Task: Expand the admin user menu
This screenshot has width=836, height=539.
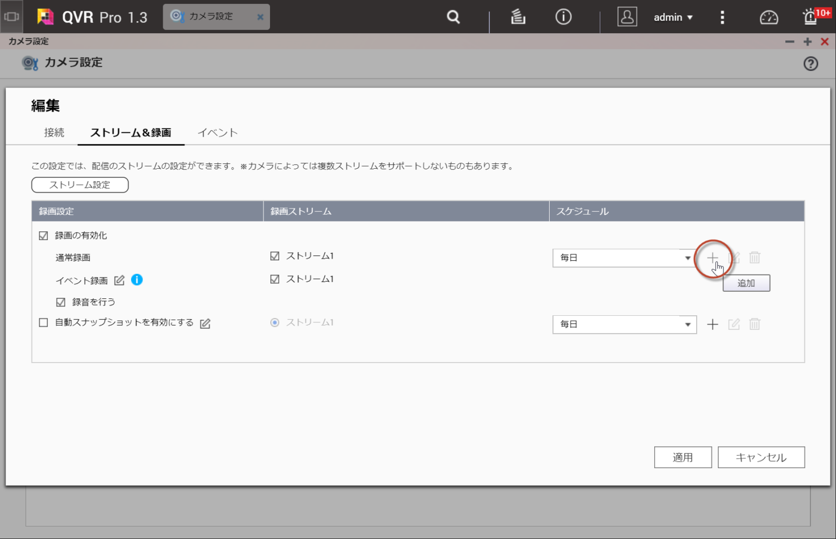Action: (673, 17)
